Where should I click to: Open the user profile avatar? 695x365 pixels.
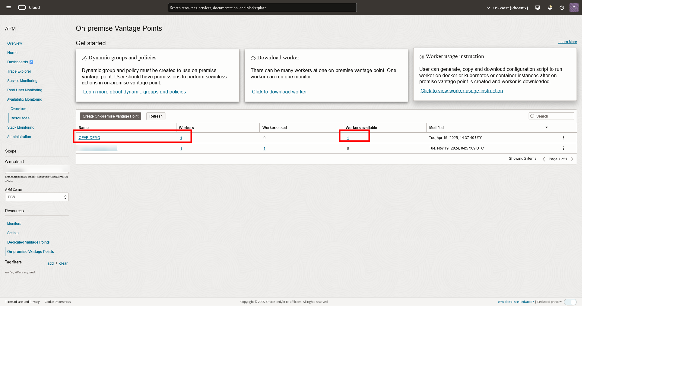[x=574, y=8]
